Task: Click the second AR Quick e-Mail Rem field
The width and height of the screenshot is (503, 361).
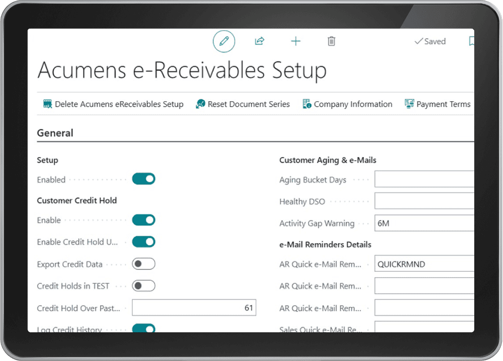Action: (425, 286)
